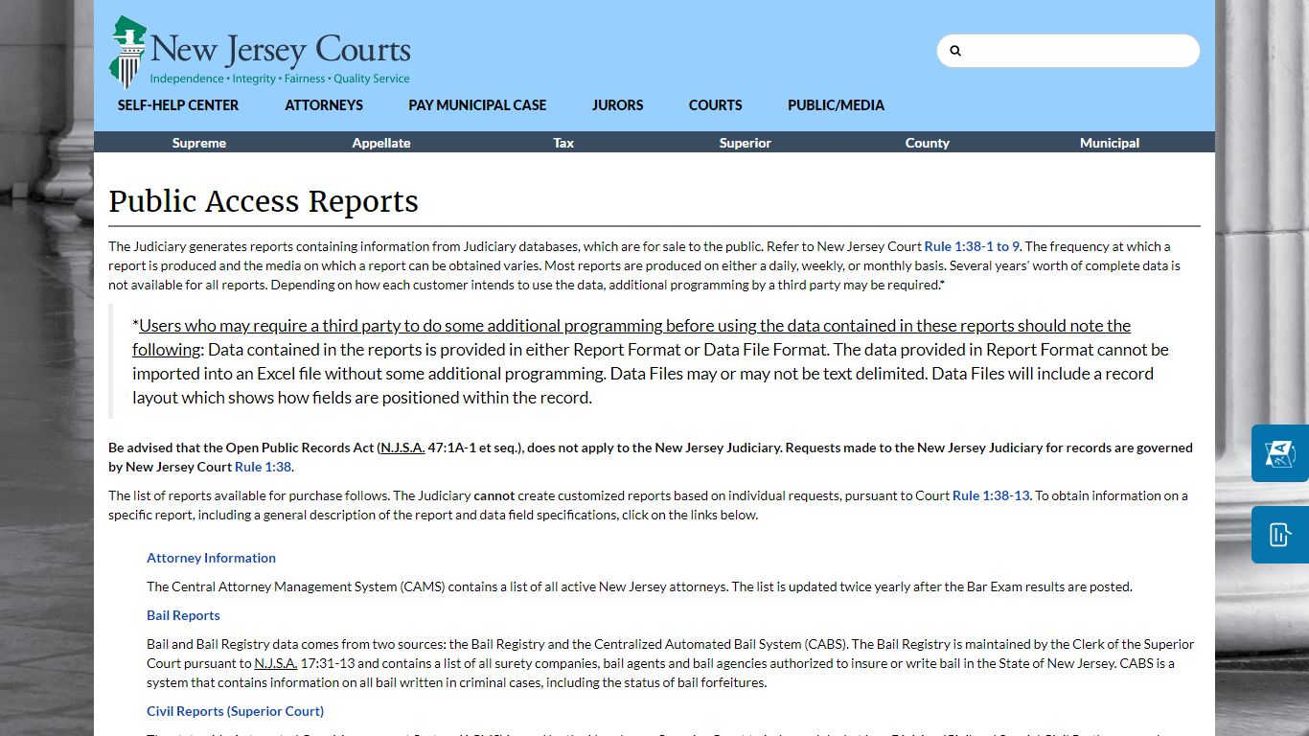Go to the Superior court tab

746,143
